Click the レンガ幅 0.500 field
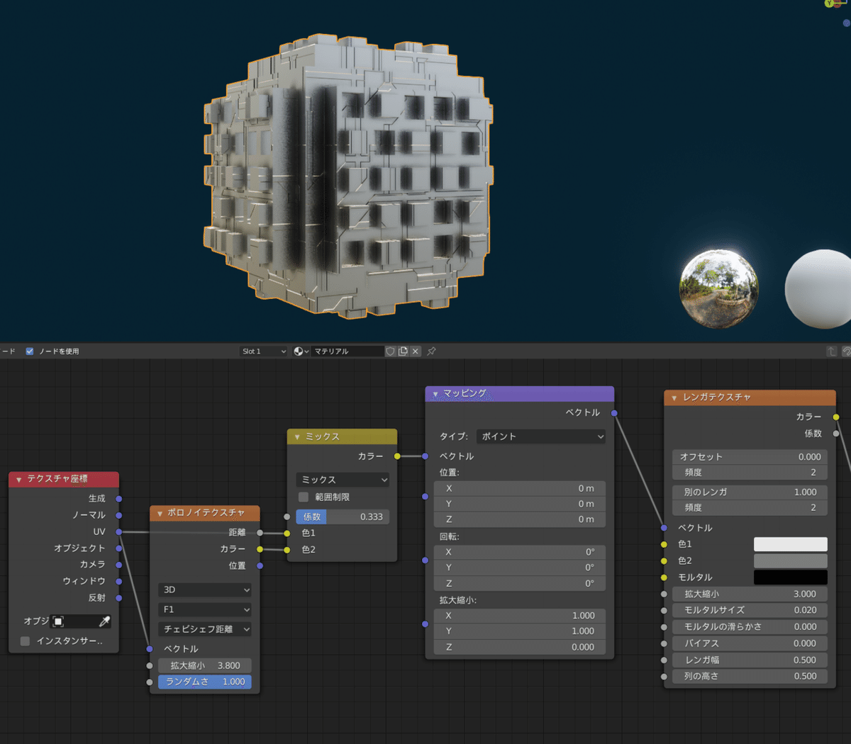The width and height of the screenshot is (851, 744). pos(750,660)
